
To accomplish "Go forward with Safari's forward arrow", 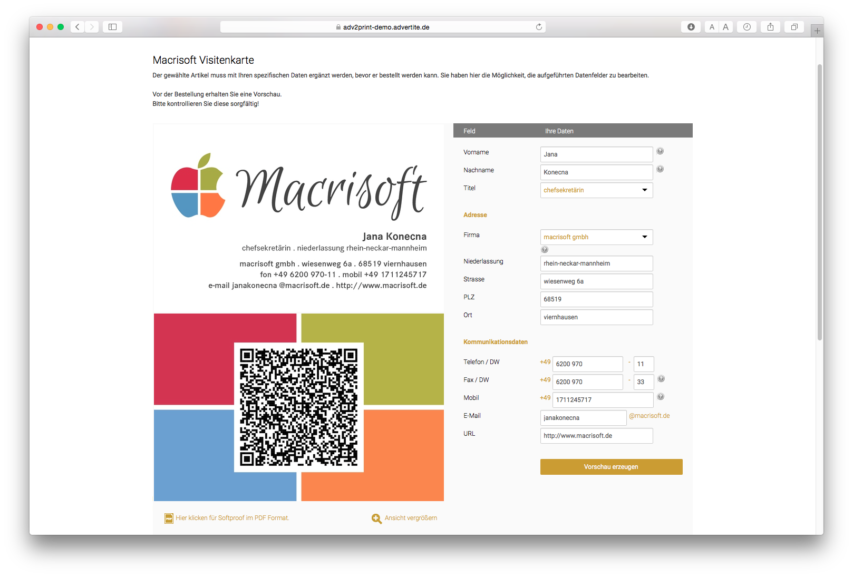I will point(92,27).
